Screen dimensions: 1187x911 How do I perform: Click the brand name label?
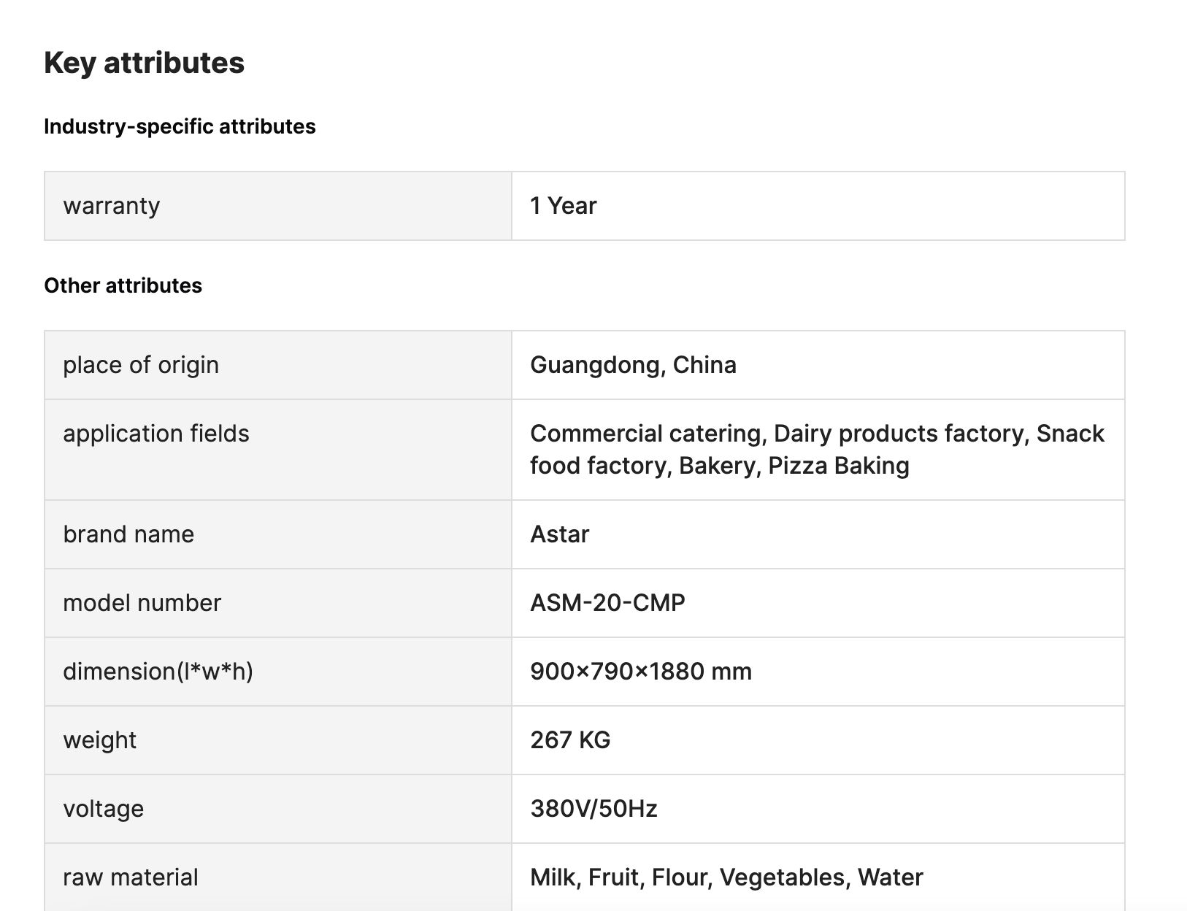click(128, 534)
